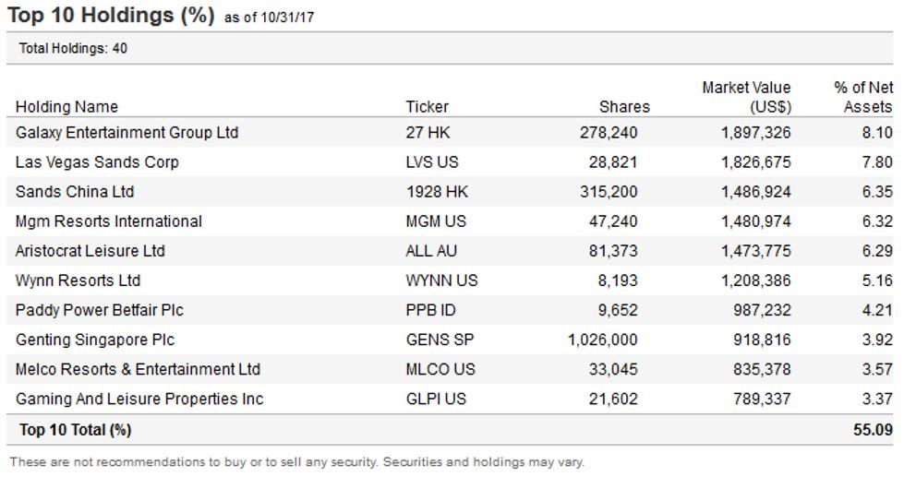904x477 pixels.
Task: Select Galaxy Entertainment Group Ltd holding name
Action: tap(127, 133)
